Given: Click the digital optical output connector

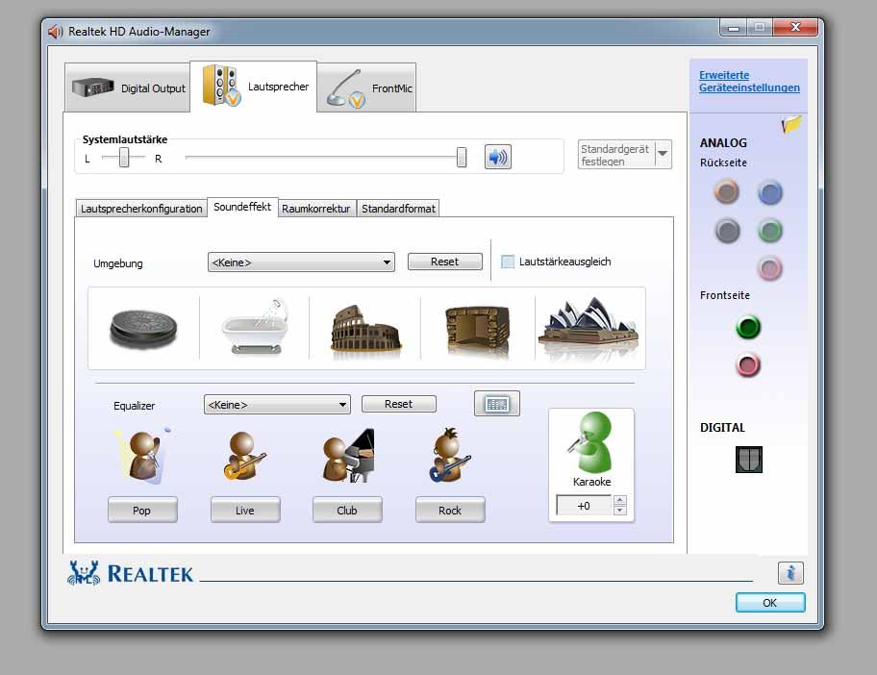Looking at the screenshot, I should point(749,459).
